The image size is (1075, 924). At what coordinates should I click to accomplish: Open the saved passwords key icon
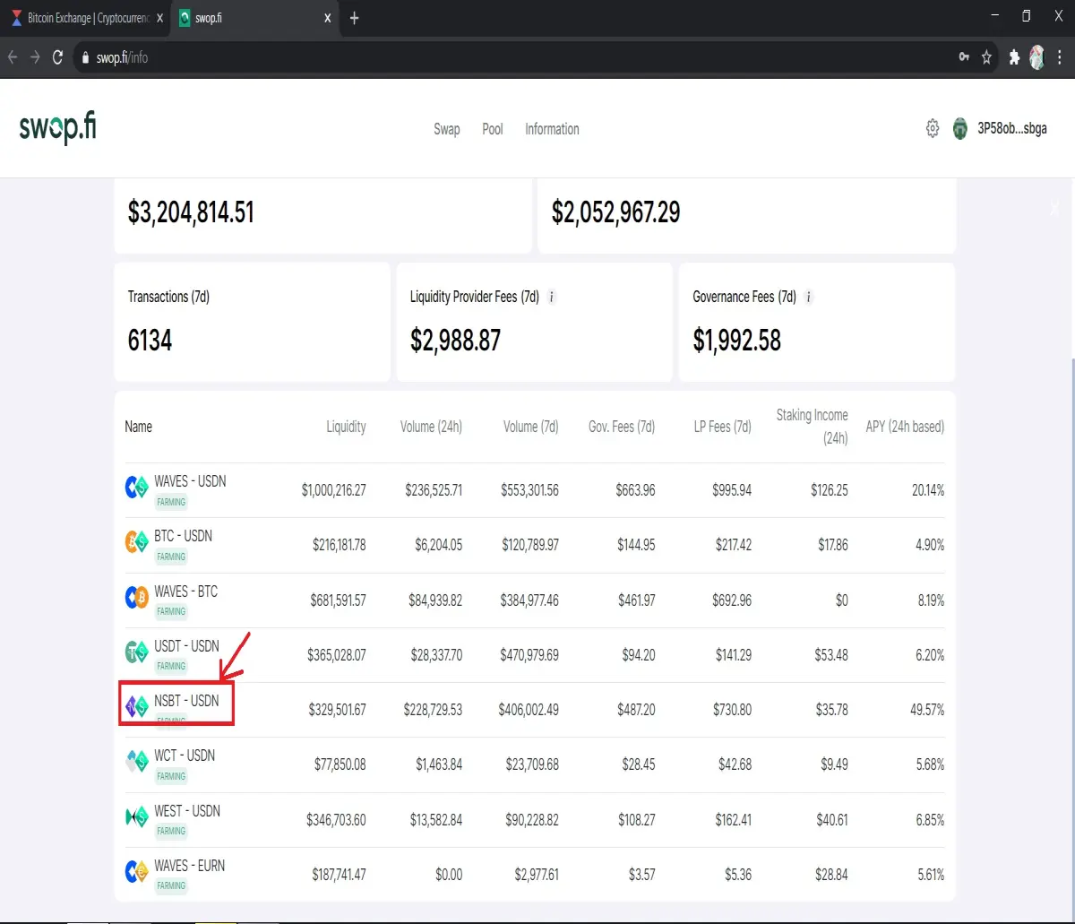point(964,57)
